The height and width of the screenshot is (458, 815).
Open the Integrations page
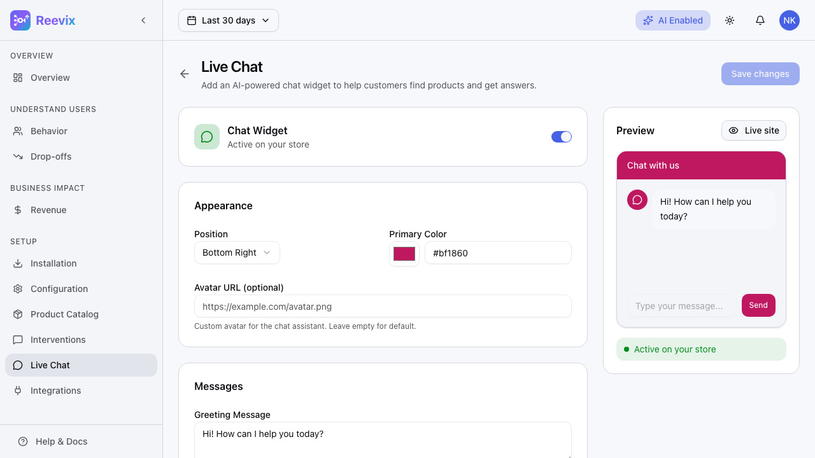[x=81, y=391]
